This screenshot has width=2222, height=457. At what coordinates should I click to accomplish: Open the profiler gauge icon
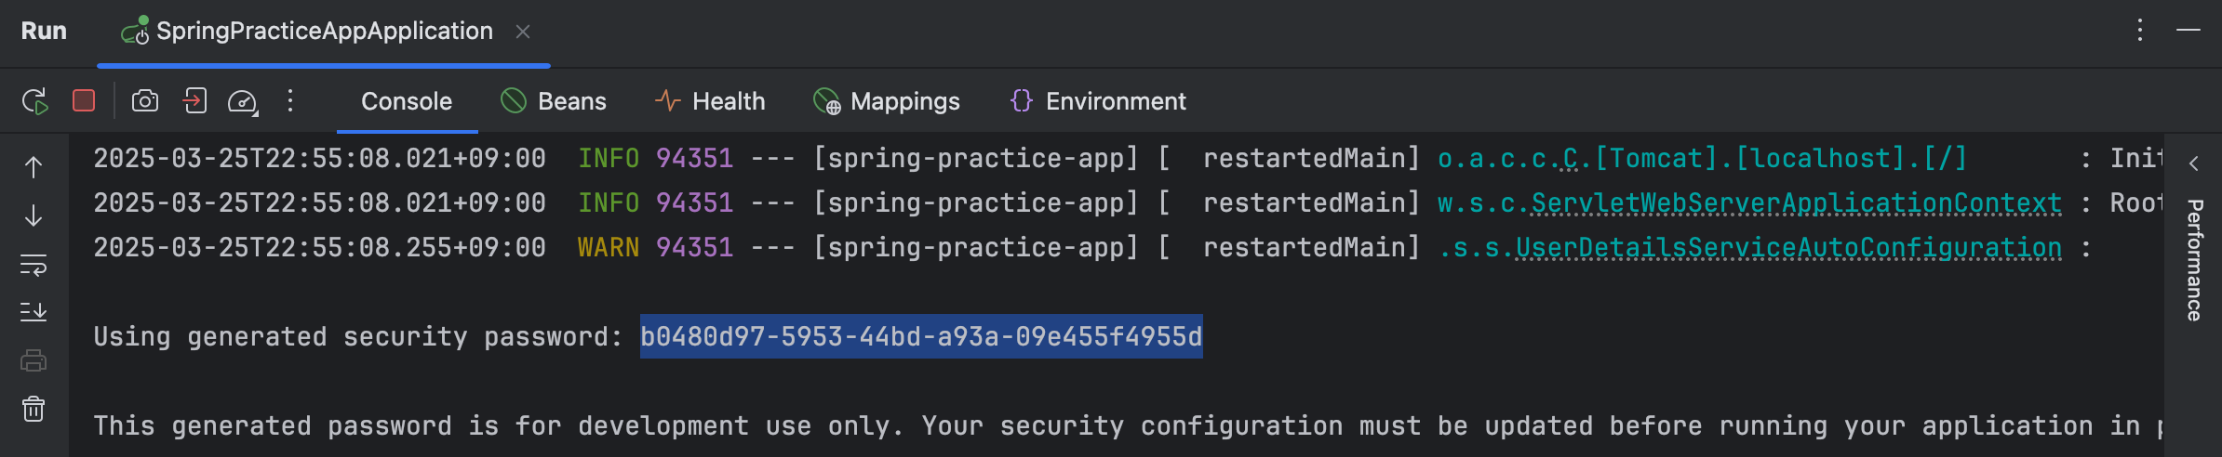[x=243, y=101]
